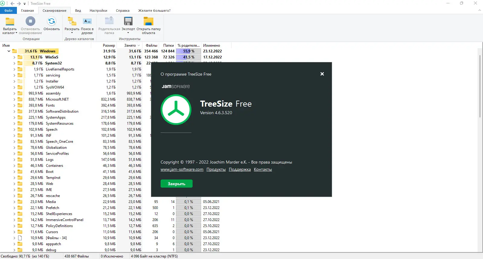Select the Microsoft.NET folder row
Screen dimensions: 483x259
[x=57, y=99]
